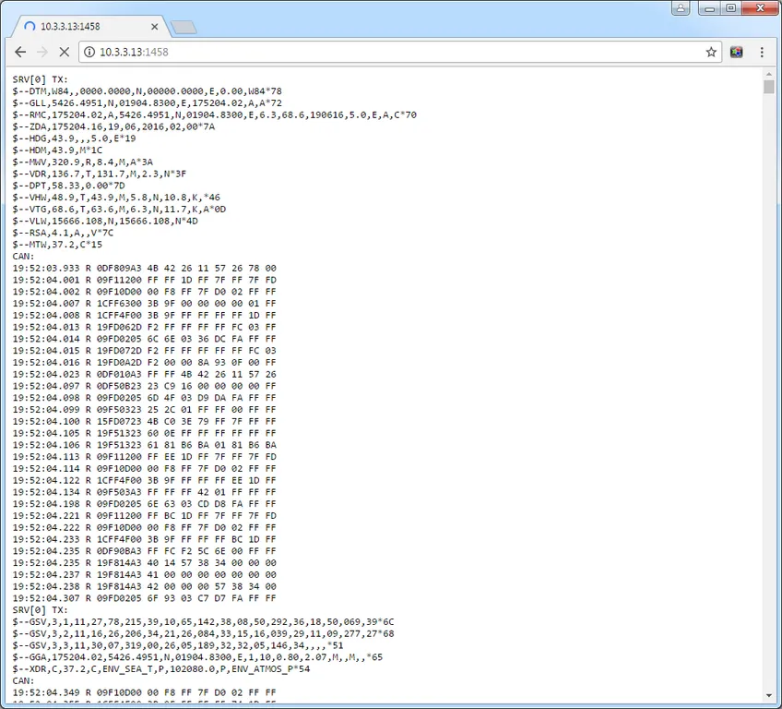Screen dimensions: 782x709
Task: Click the $--GSV,3,1,11 sentence line
Action: (x=204, y=622)
